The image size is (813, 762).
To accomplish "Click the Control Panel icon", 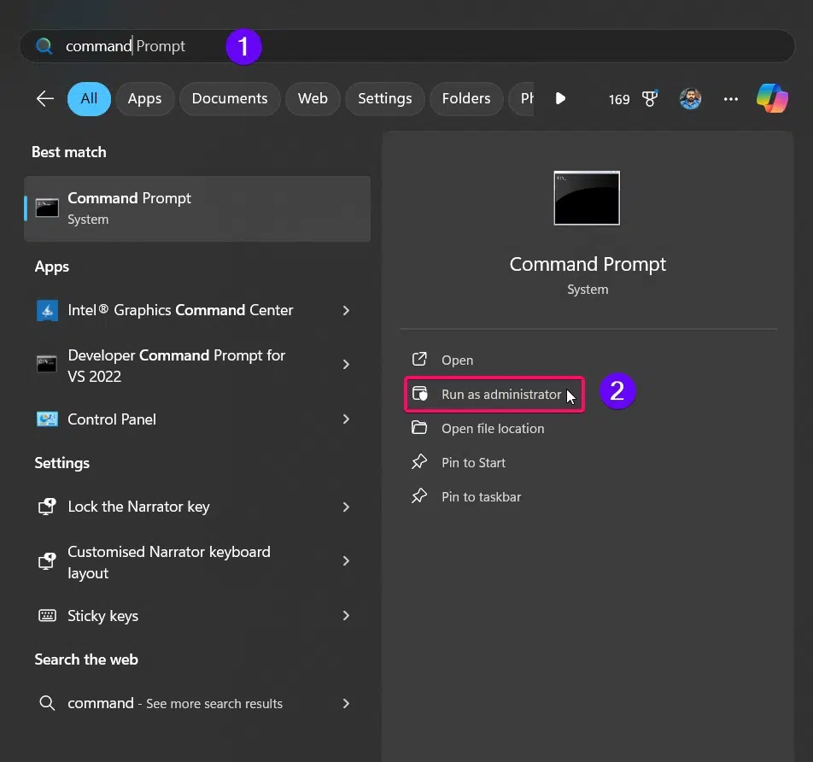I will [x=47, y=419].
